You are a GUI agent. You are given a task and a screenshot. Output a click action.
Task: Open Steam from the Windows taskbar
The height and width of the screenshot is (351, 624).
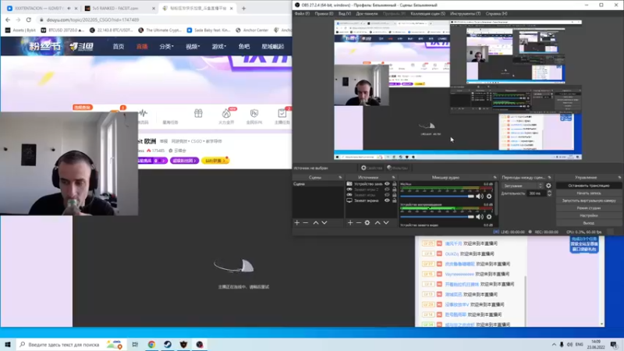coord(168,345)
